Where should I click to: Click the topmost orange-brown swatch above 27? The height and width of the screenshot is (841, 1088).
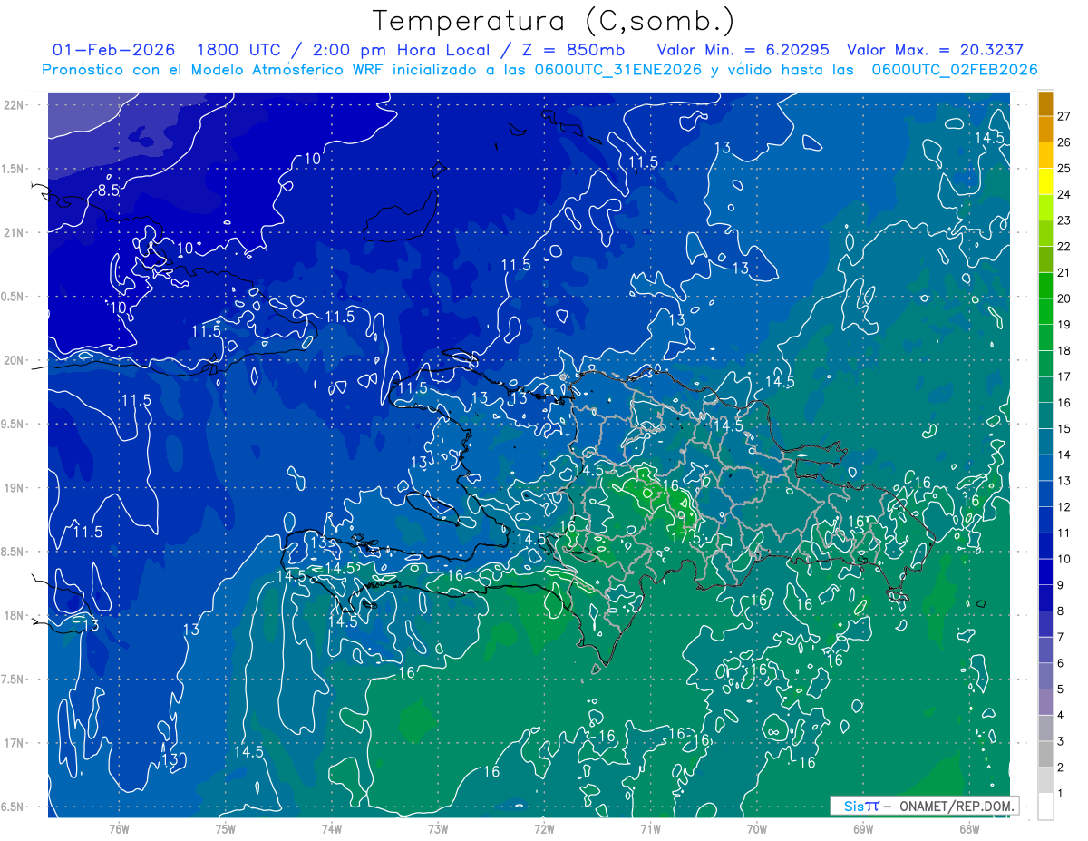coord(1045,103)
